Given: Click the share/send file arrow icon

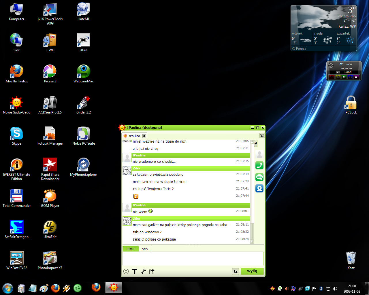Looking at the screenshot, I should pyautogui.click(x=152, y=271).
